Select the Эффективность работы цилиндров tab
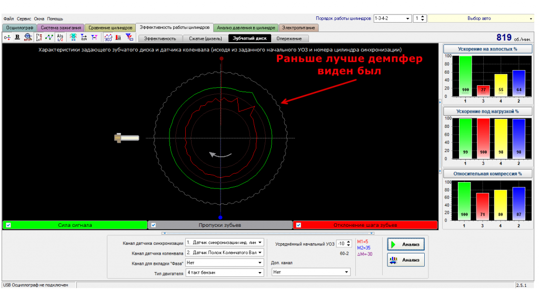The height and width of the screenshot is (290, 539). 174,27
